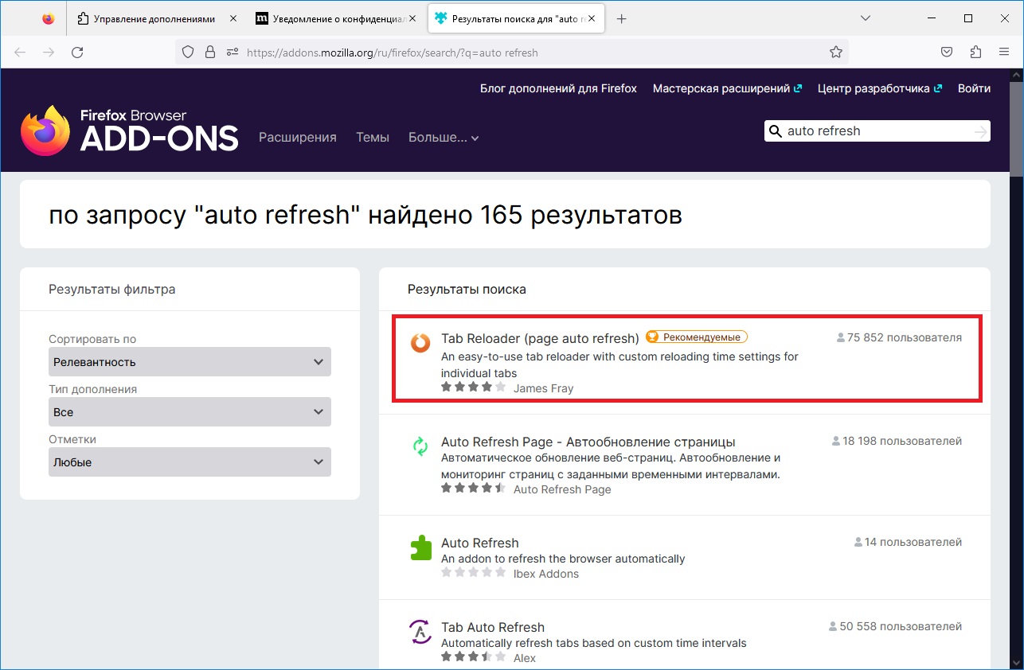This screenshot has width=1024, height=670.
Task: List all tabs with the chevron
Action: (866, 18)
